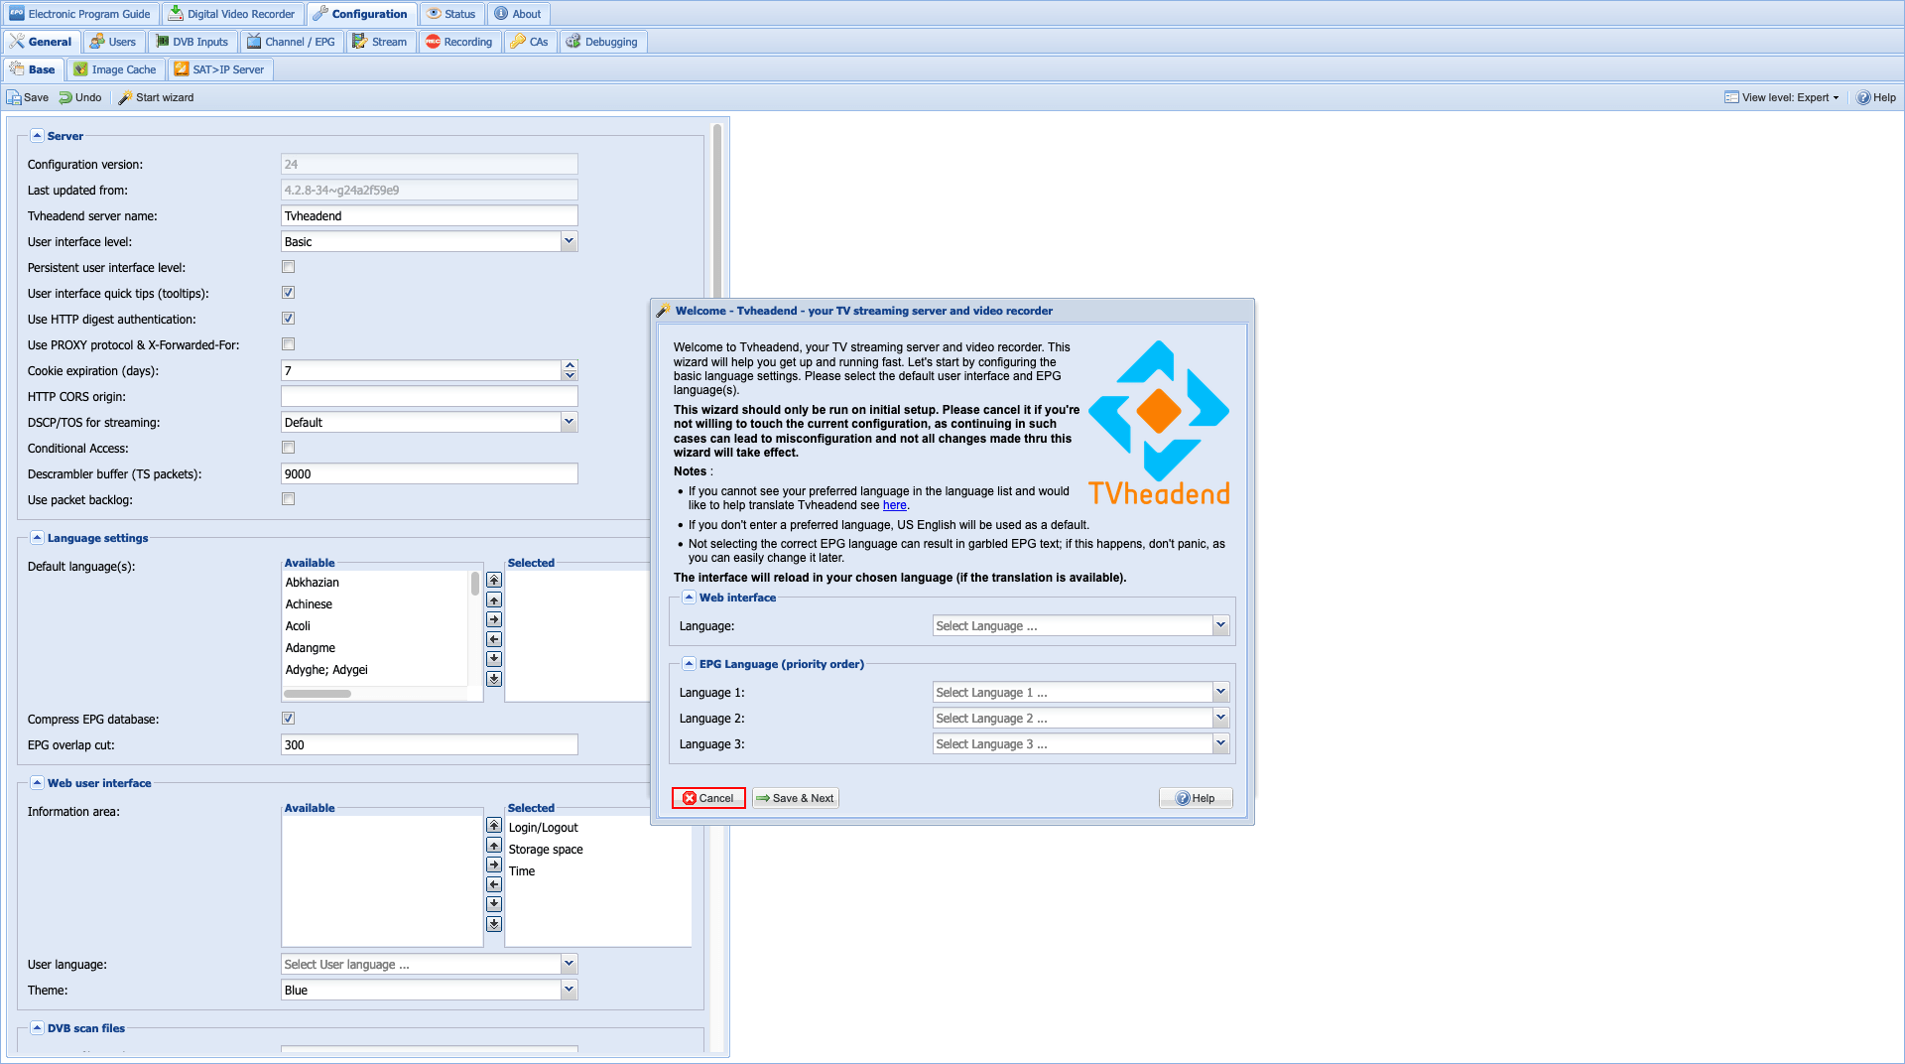Collapse the Language settings section

[37, 538]
